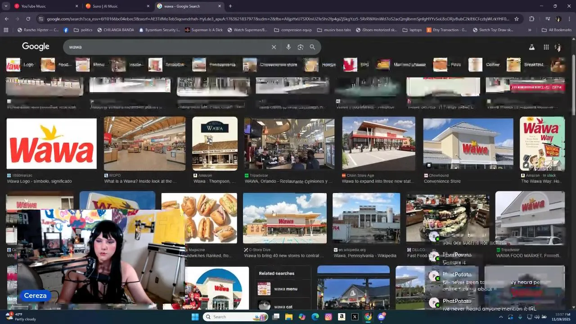
Task: Switch to the Suno AI Music tab
Action: pyautogui.click(x=118, y=6)
